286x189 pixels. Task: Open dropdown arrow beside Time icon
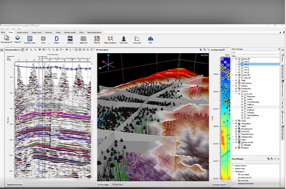click(x=49, y=43)
